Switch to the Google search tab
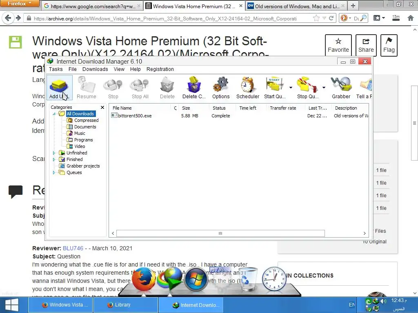This screenshot has width=418, height=313. pyautogui.click(x=92, y=6)
